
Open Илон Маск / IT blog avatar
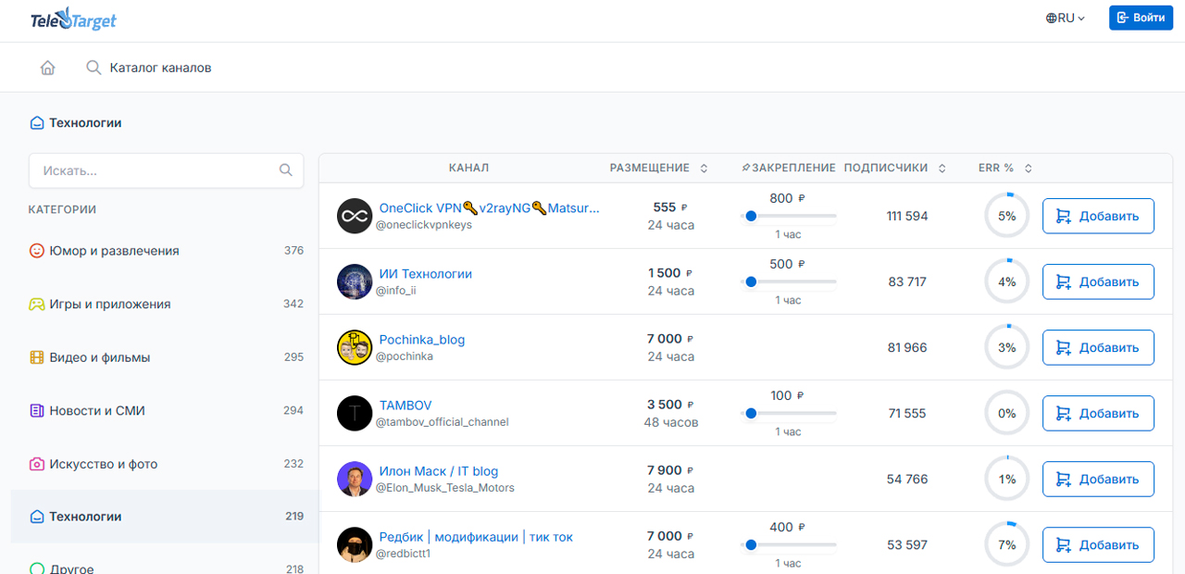coord(354,479)
